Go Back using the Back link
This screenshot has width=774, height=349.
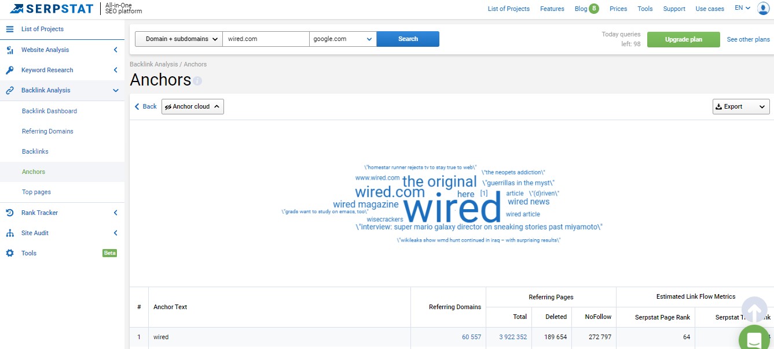(146, 106)
